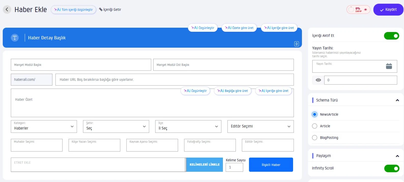Click the Köşe Yazarı Seçimi field
The height and width of the screenshot is (182, 404).
tap(94, 145)
